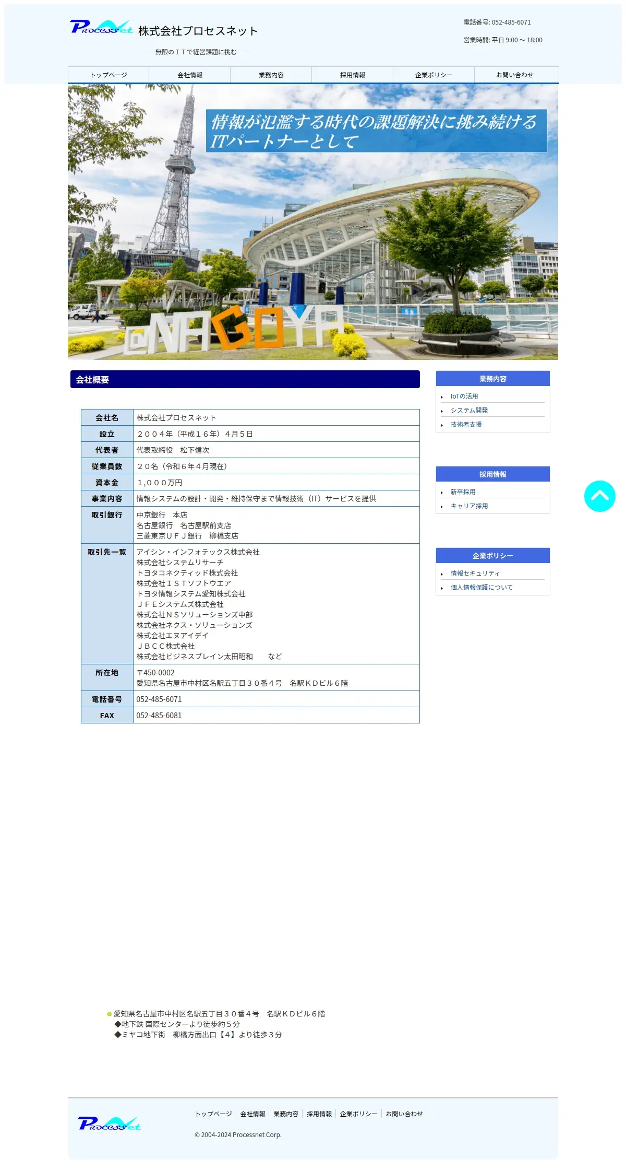Image resolution: width=626 pixels, height=1170 pixels.
Task: Open お問い合わせ in the top navigation
Action: pos(515,75)
